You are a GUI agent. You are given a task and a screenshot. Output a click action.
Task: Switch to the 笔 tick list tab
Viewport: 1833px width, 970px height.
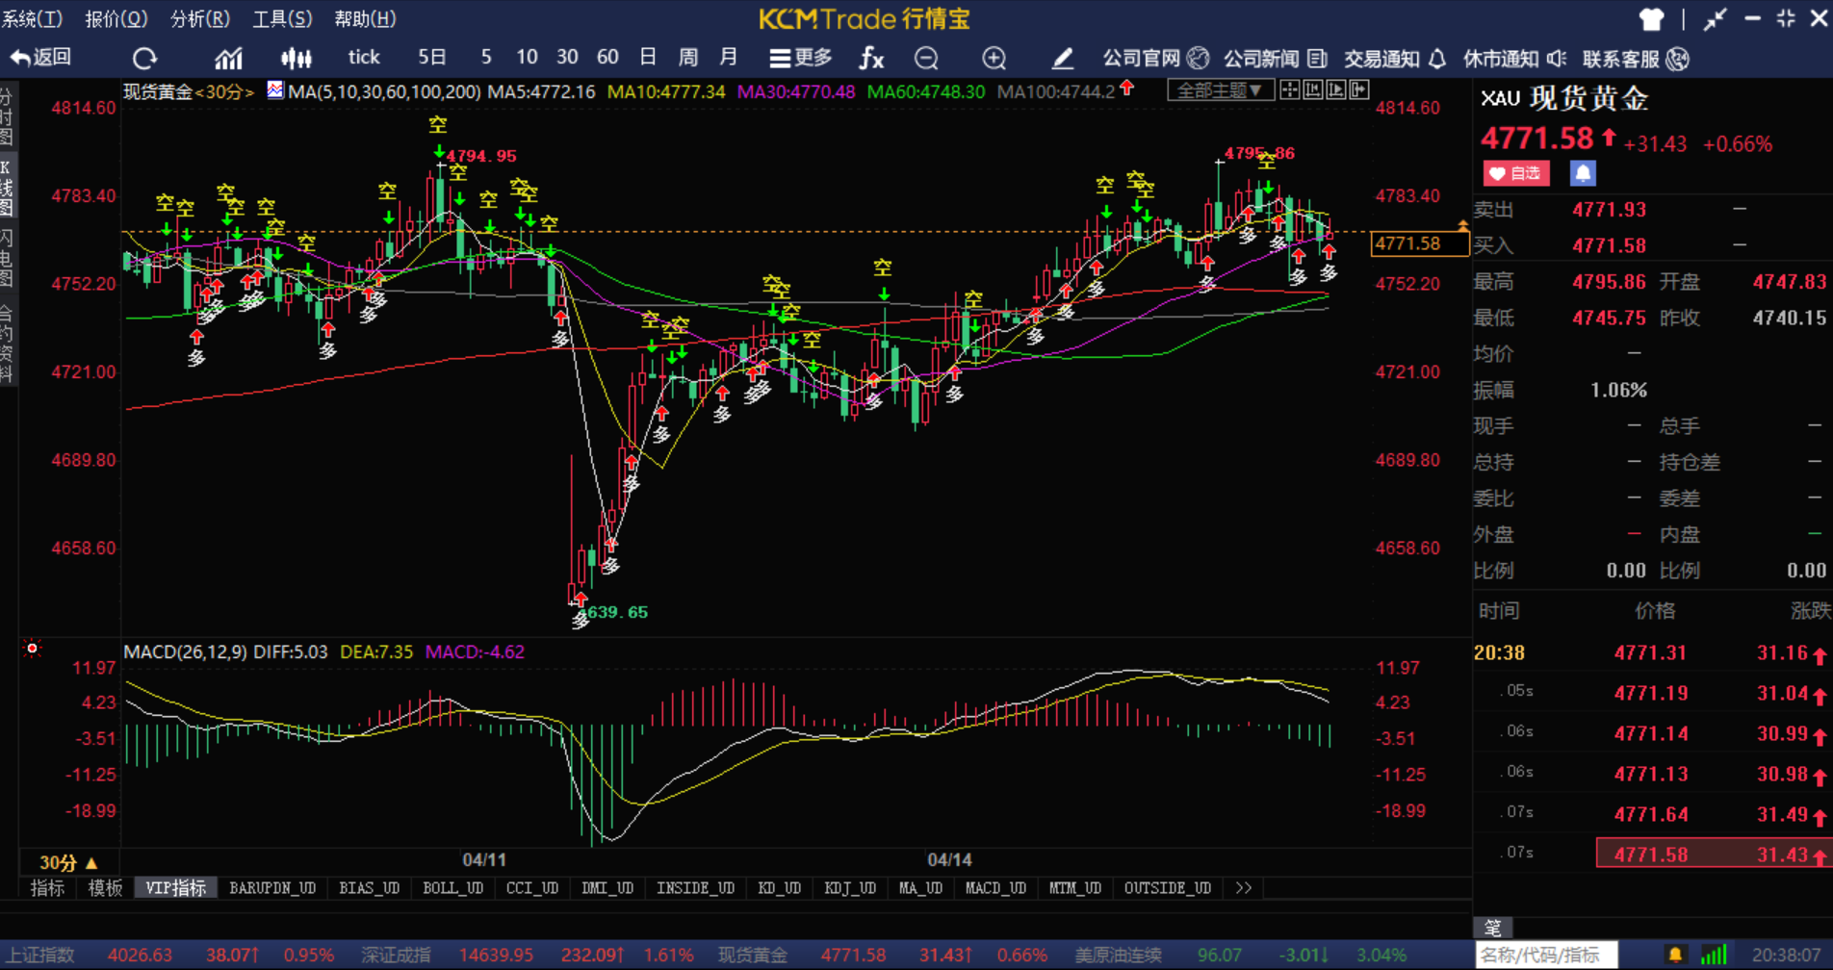coord(1493,928)
